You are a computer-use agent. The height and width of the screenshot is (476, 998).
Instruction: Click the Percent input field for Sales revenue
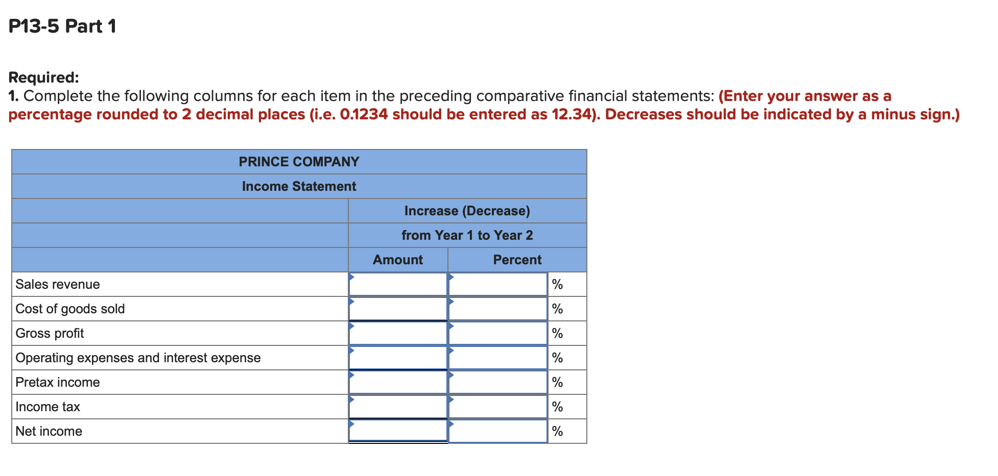498,284
